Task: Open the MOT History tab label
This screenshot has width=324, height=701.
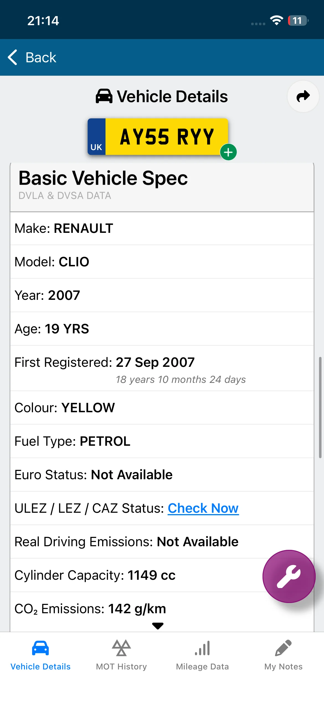Action: pyautogui.click(x=121, y=666)
